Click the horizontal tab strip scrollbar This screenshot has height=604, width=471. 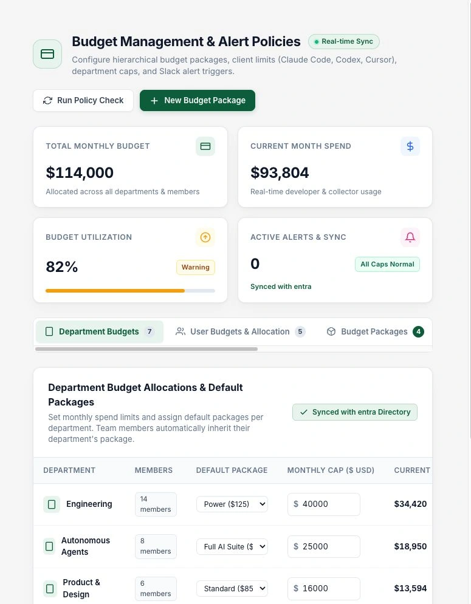click(146, 349)
